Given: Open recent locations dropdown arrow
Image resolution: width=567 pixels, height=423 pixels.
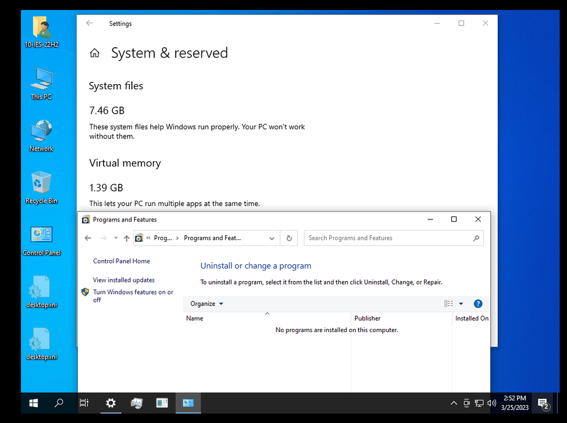Looking at the screenshot, I should (116, 238).
